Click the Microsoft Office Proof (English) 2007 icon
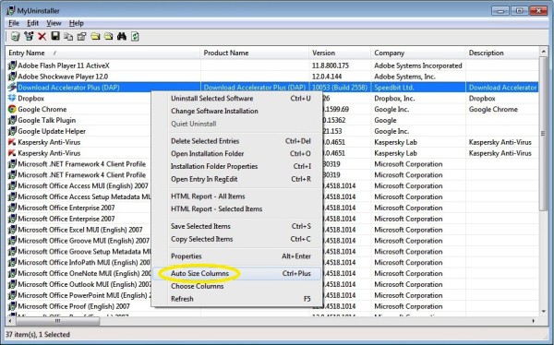Image resolution: width=554 pixels, height=345 pixels. point(12,306)
